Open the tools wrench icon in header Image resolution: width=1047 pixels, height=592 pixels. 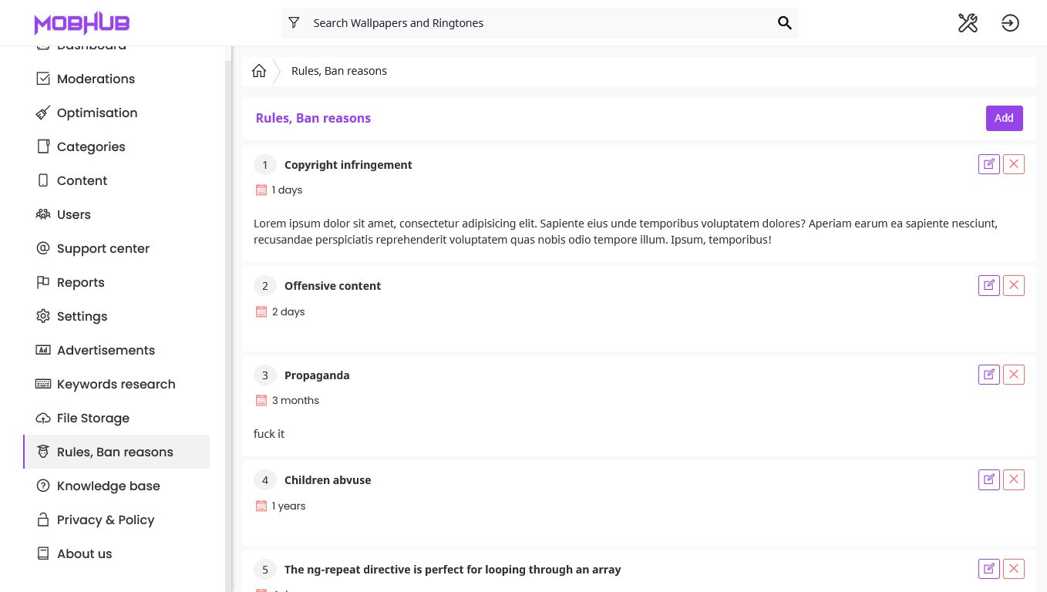tap(968, 23)
